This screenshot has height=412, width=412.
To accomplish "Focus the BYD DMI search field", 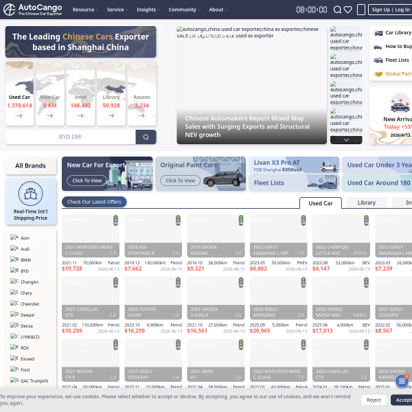I will 71,137.
